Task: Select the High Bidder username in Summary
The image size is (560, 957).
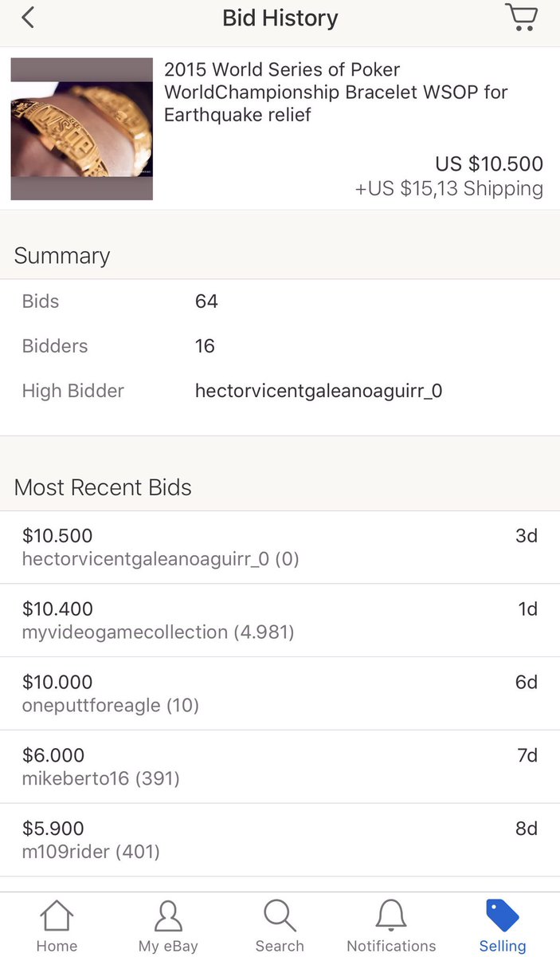Action: click(319, 391)
